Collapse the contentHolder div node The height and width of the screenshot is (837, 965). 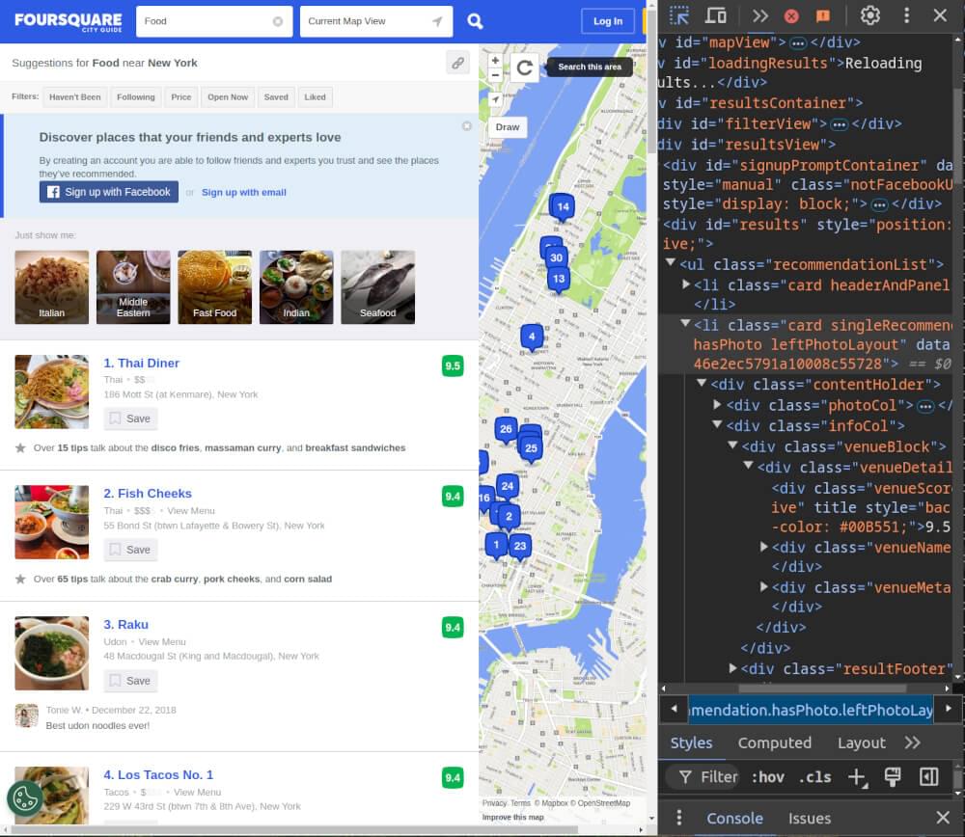[701, 384]
